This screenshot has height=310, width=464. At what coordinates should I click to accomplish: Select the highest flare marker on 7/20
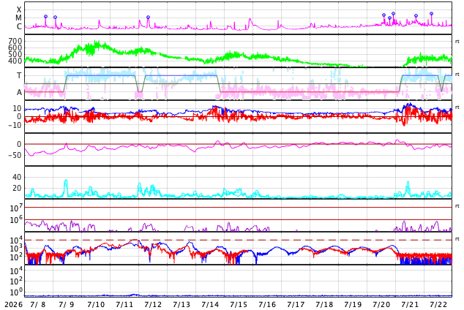393,13
